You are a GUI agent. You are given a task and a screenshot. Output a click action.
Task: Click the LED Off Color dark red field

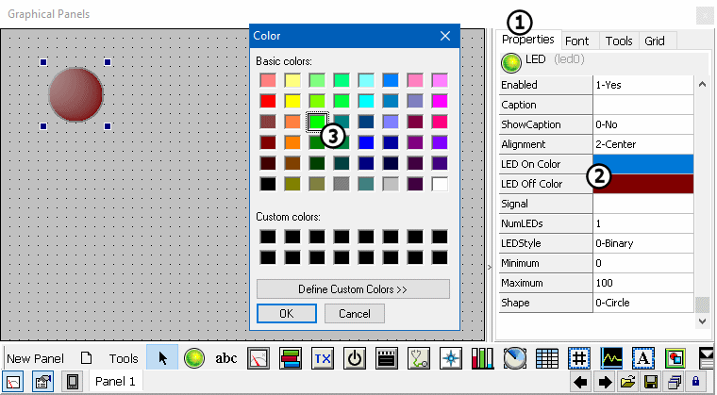[643, 184]
